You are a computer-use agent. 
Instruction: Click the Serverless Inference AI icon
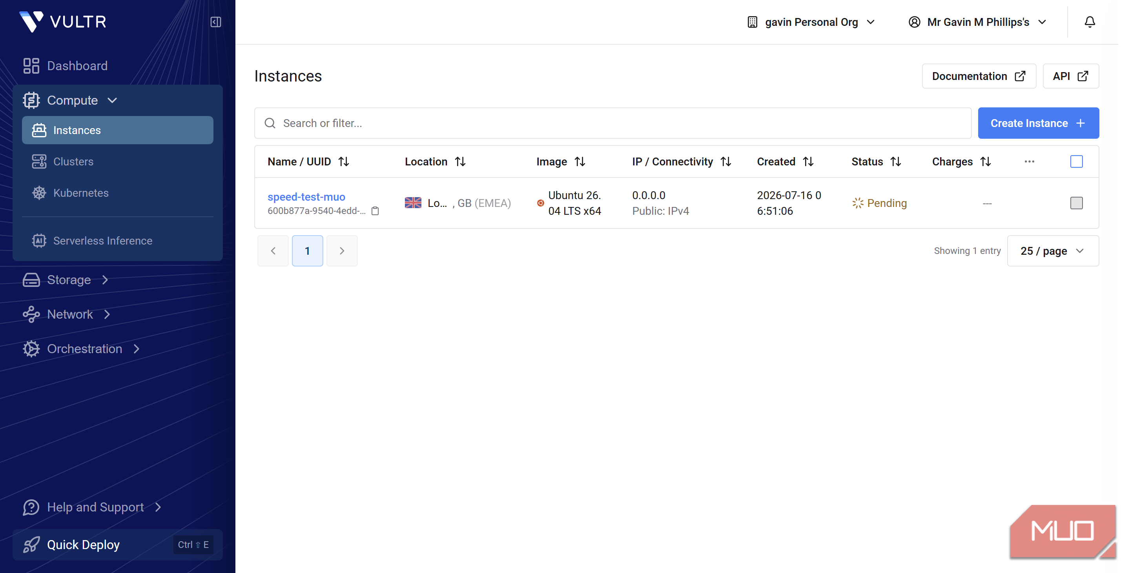39,241
